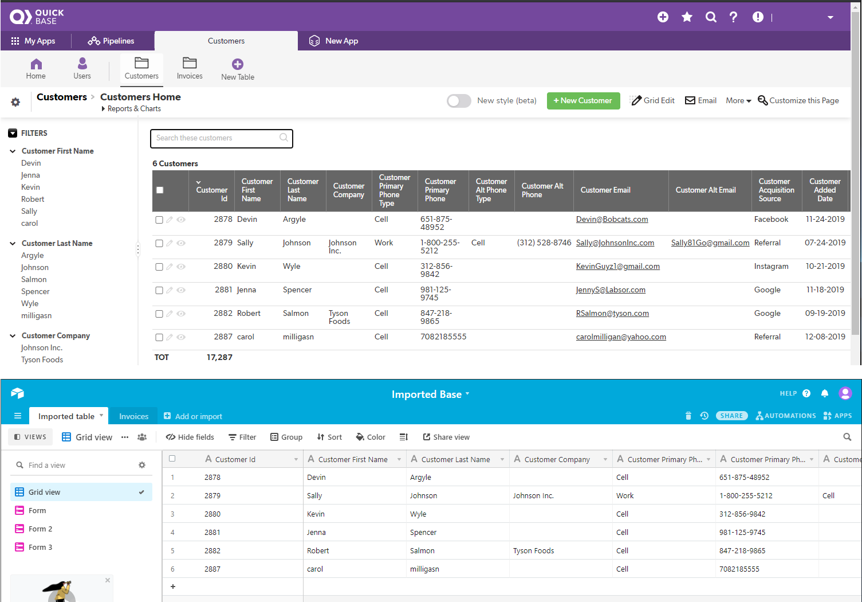Expand Reports & Charts
The height and width of the screenshot is (602, 862).
point(131,109)
